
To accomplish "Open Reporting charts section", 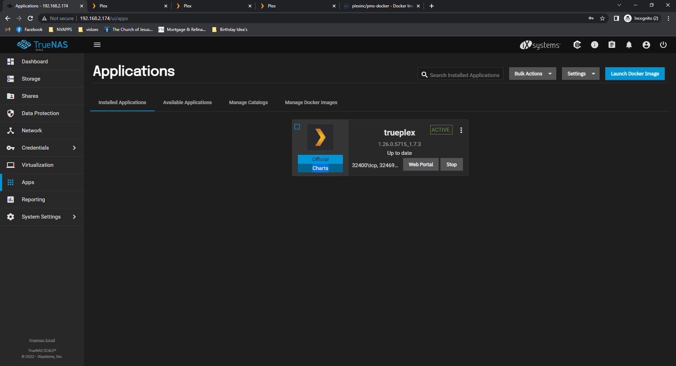I will (42, 200).
